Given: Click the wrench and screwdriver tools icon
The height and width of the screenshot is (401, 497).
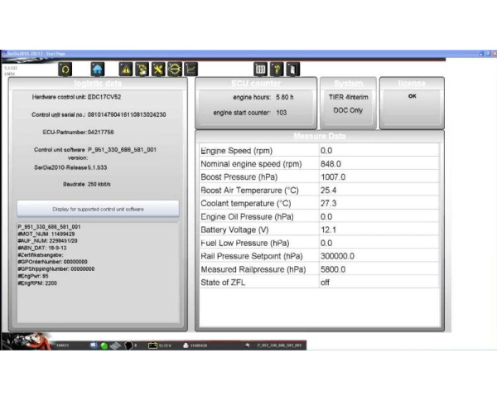Looking at the screenshot, I should [158, 70].
